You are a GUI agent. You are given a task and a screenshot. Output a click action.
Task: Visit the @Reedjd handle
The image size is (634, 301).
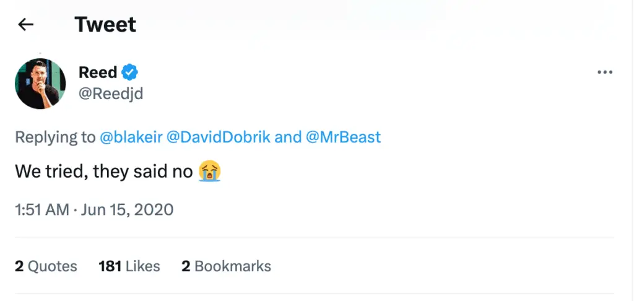click(x=111, y=94)
